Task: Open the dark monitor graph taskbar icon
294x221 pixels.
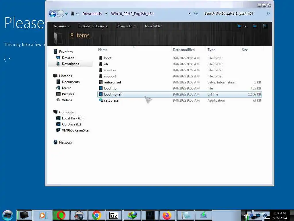Action: pyautogui.click(x=150, y=215)
